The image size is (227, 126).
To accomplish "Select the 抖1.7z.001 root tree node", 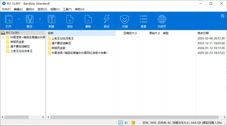I will coord(23,33).
